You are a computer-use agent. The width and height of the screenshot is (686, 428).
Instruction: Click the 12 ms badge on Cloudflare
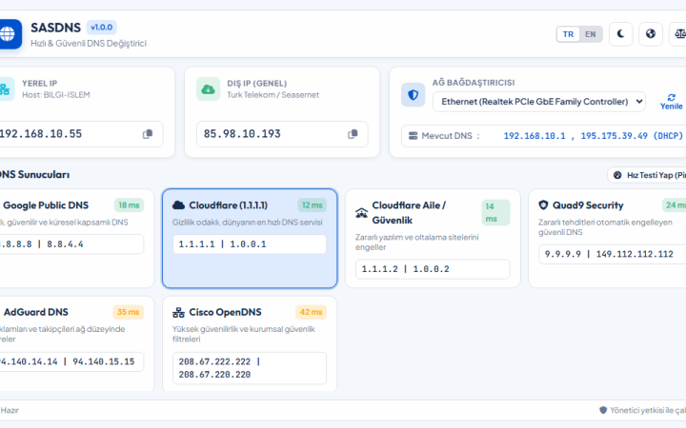(312, 205)
